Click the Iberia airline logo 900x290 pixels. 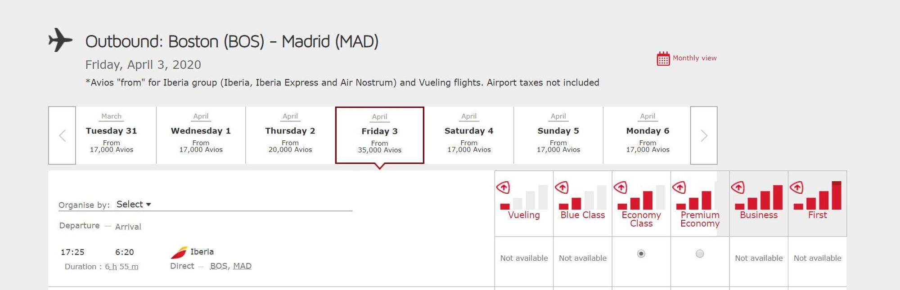[x=179, y=253]
